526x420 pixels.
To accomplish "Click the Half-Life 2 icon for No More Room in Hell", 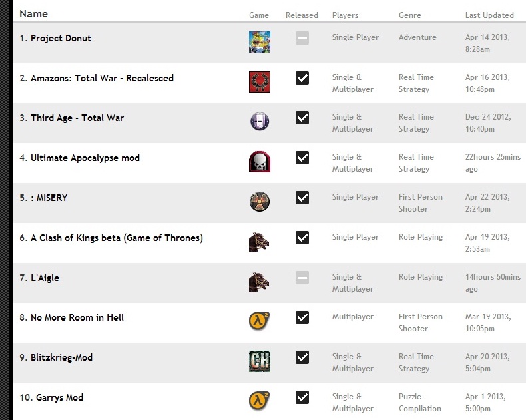I will point(259,321).
